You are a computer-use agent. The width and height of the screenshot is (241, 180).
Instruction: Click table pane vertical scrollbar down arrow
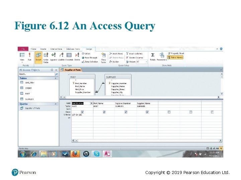222,94
